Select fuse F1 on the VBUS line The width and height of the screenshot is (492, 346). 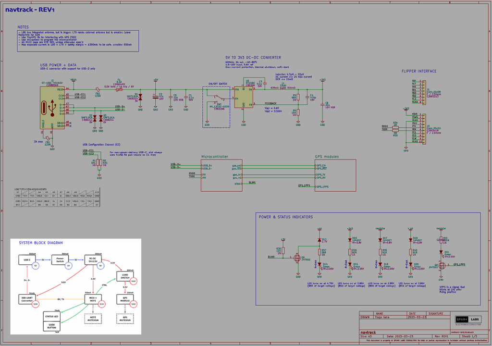click(119, 89)
